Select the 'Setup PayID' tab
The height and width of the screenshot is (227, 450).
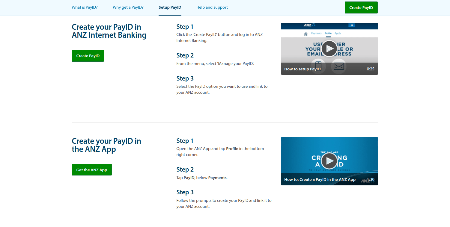tap(170, 7)
